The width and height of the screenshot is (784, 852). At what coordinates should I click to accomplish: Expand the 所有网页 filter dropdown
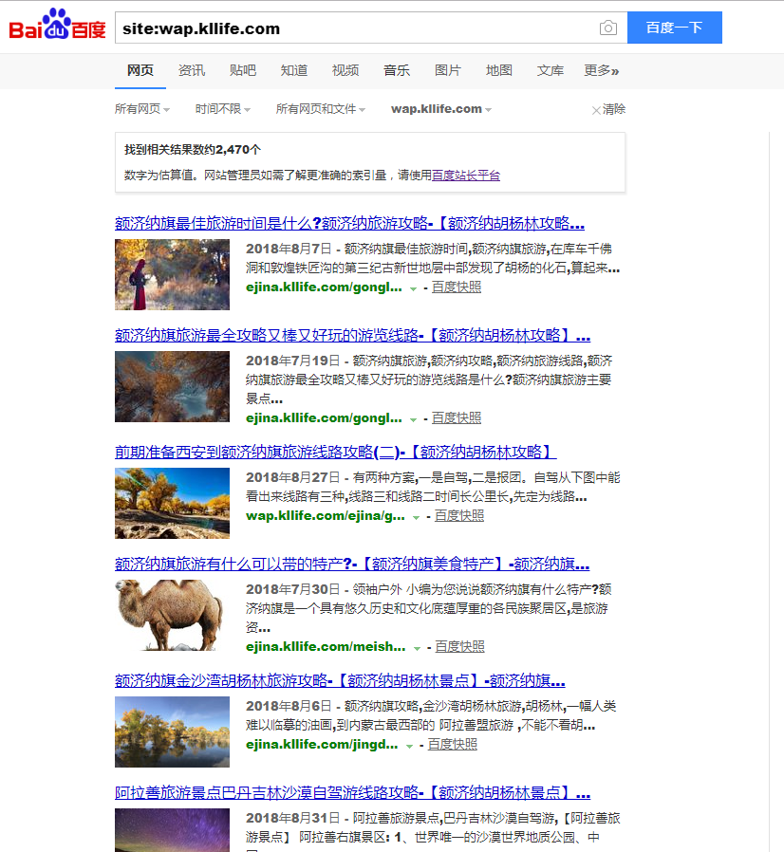click(x=142, y=109)
